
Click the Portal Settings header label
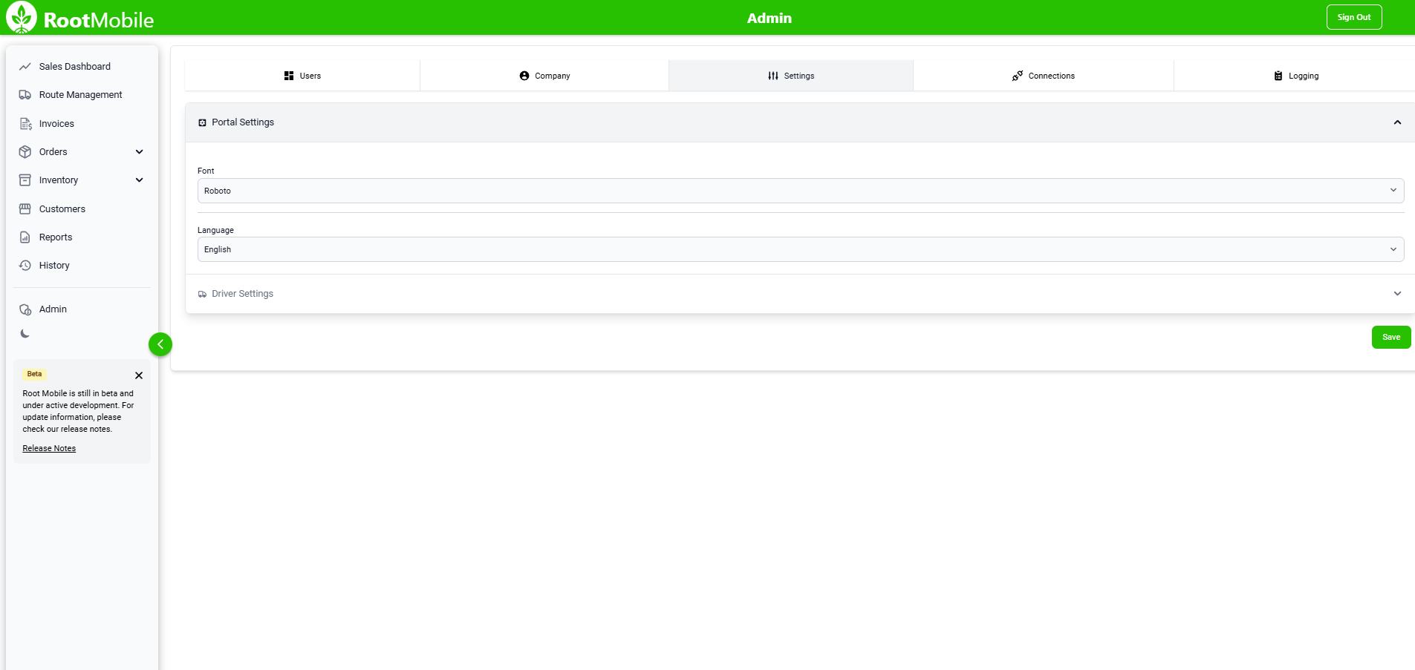click(243, 122)
